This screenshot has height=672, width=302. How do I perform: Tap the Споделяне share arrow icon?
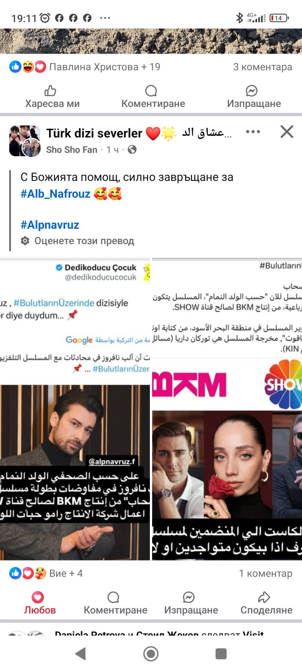pos(264,598)
